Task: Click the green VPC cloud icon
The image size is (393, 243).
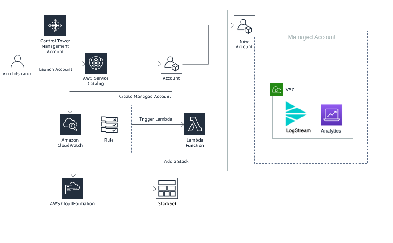Action: click(277, 89)
